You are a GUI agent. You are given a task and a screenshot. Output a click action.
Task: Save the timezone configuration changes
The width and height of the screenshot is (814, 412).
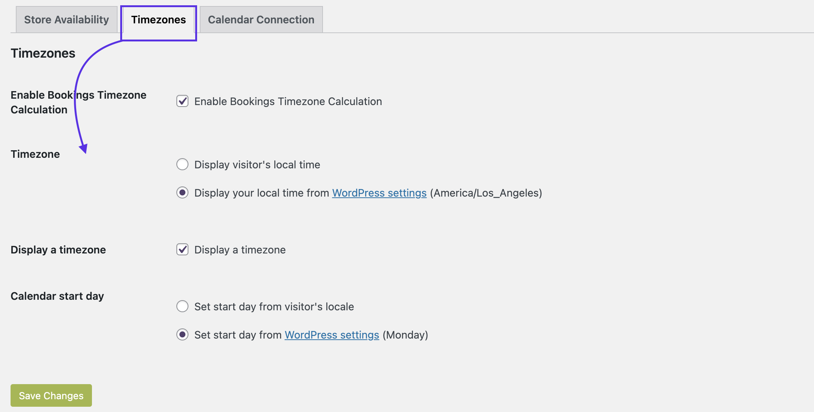pyautogui.click(x=51, y=395)
